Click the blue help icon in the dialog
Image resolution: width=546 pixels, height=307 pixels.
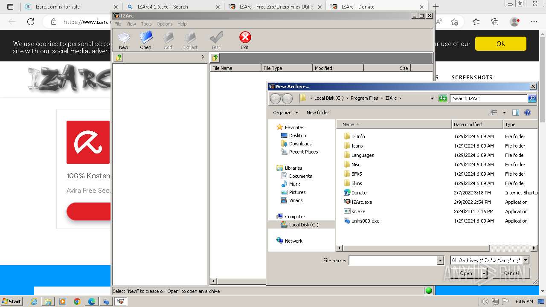tap(528, 113)
